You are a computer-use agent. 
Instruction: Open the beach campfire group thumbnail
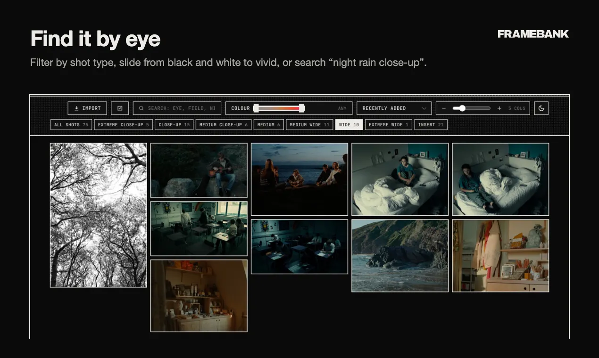click(x=299, y=179)
